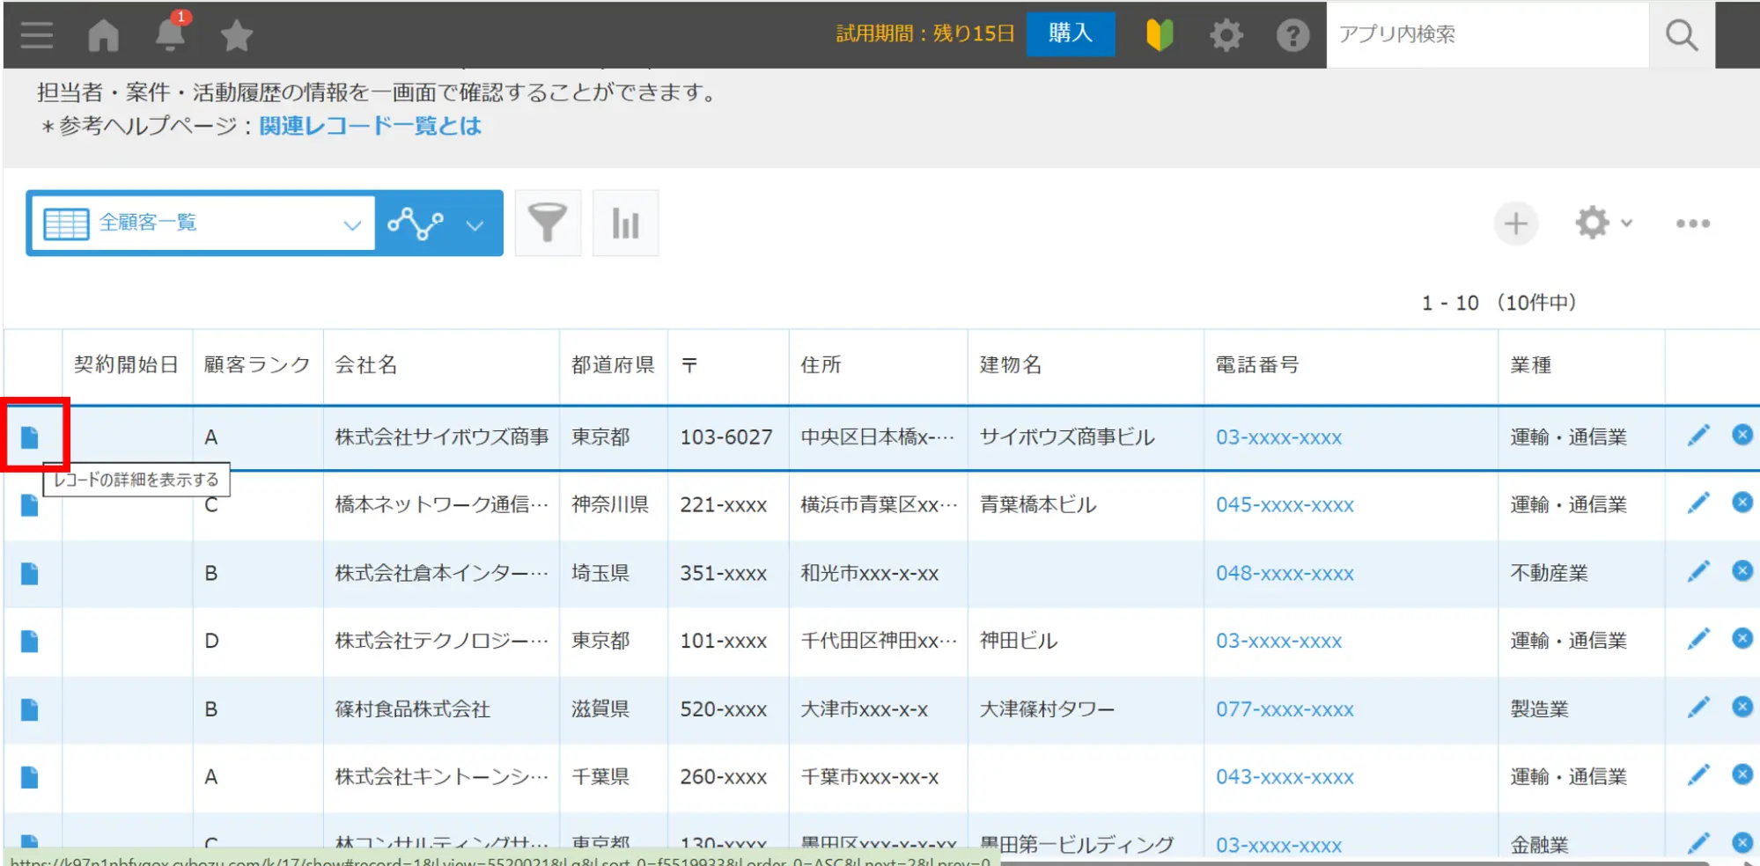The height and width of the screenshot is (866, 1760).
Task: Click the filter funnel icon
Action: click(x=547, y=224)
